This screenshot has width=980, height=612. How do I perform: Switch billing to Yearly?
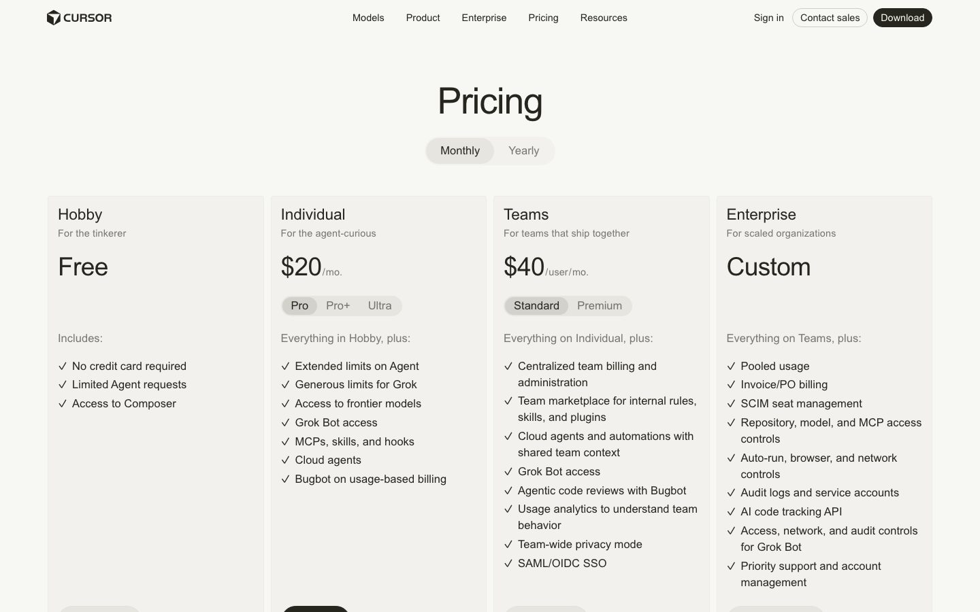pos(523,150)
